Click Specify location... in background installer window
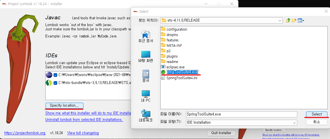 (274, 130)
